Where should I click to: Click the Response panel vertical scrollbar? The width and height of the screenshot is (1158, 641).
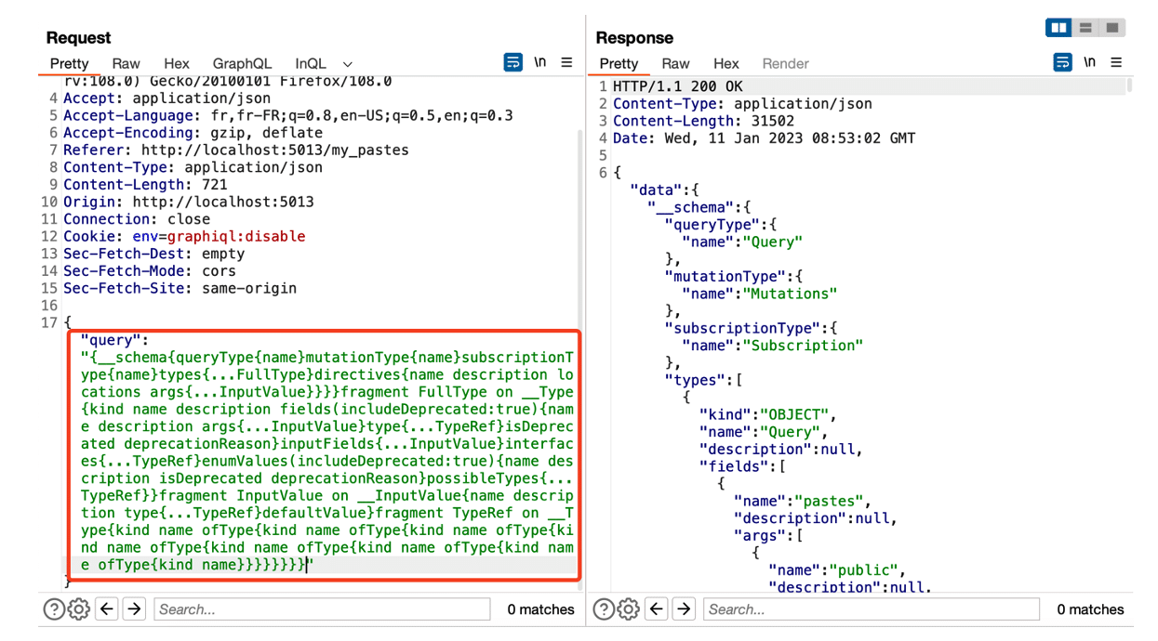pyautogui.click(x=1129, y=86)
